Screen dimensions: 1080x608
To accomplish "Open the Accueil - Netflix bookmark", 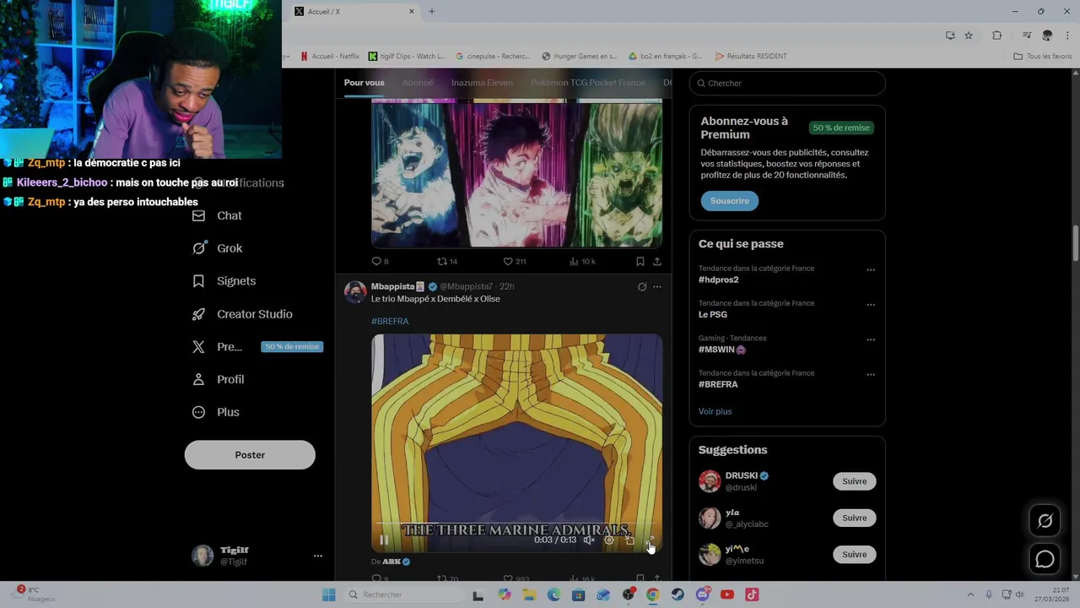I will coord(330,57).
